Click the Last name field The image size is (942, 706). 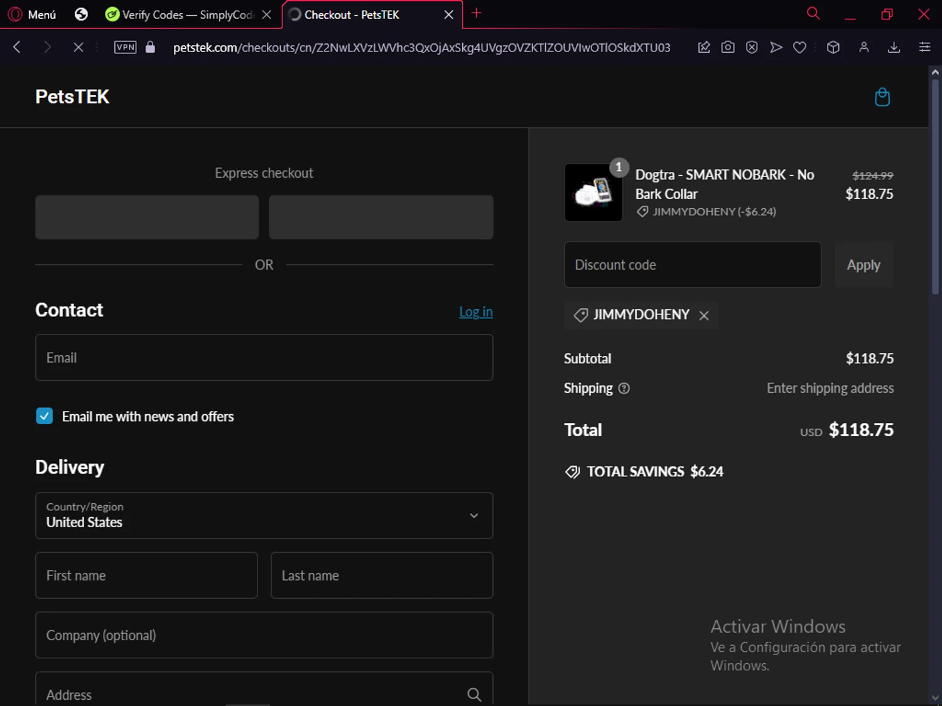tap(382, 575)
